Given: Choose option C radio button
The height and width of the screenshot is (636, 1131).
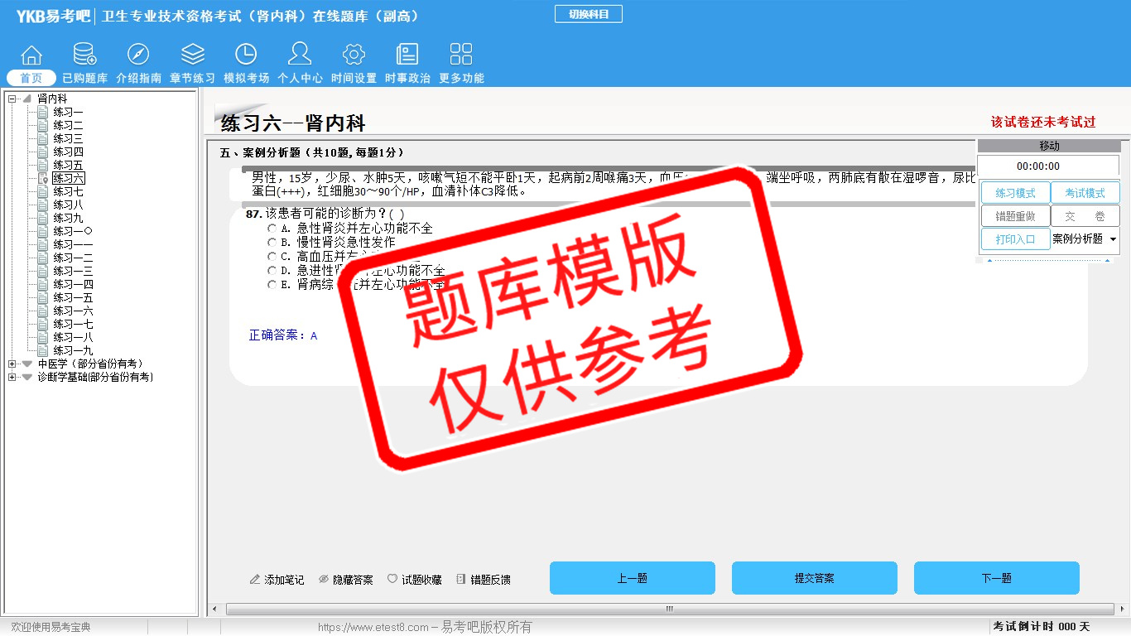Looking at the screenshot, I should click(272, 257).
